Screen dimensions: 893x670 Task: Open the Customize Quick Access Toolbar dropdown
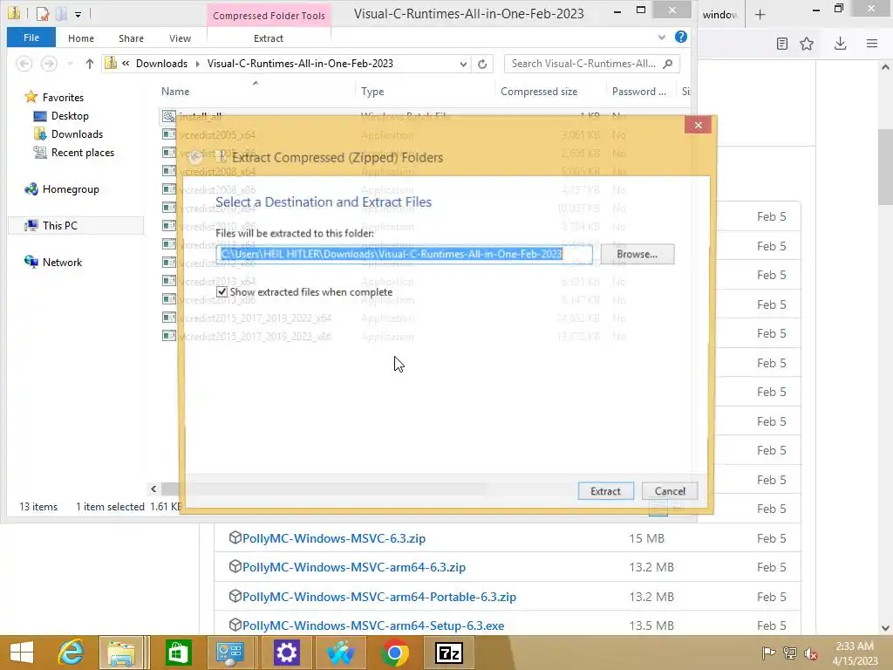pyautogui.click(x=78, y=14)
